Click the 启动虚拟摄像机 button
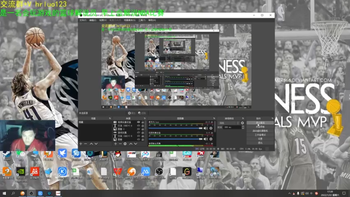Viewport: 350px width, 197px height. pyautogui.click(x=260, y=131)
